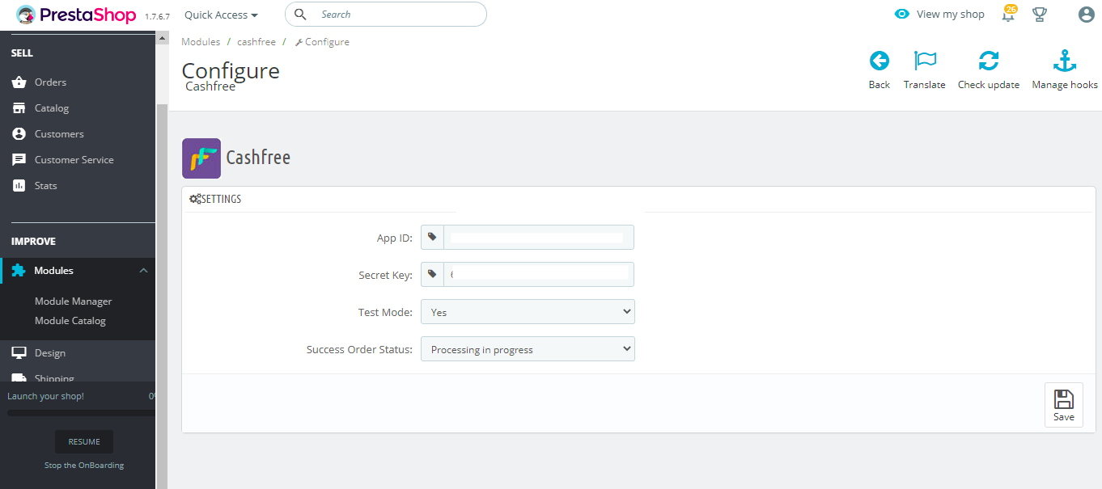
Task: Click the App ID tag icon
Action: pos(432,238)
